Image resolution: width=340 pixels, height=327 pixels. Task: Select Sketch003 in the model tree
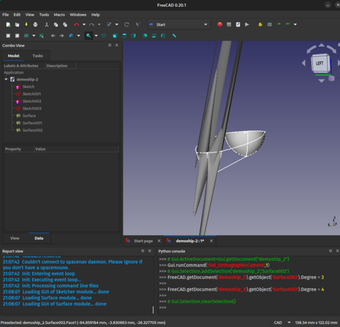pyautogui.click(x=31, y=108)
